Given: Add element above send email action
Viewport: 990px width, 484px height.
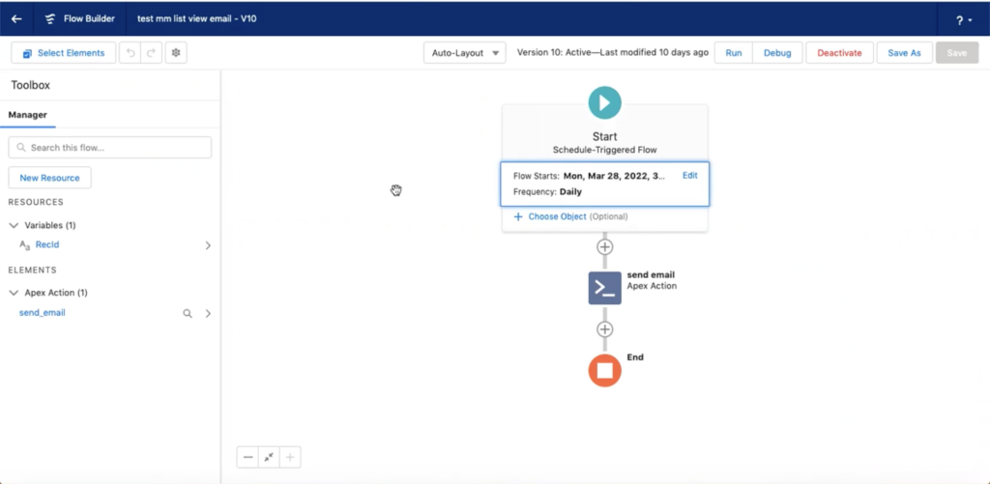Looking at the screenshot, I should [x=604, y=246].
